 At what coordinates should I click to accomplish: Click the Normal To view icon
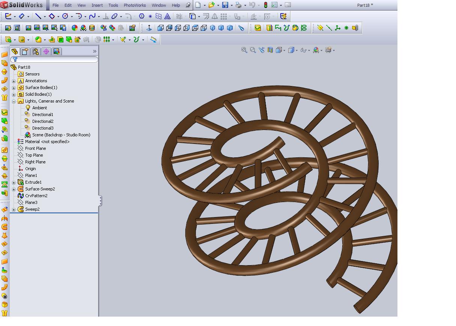149,28
